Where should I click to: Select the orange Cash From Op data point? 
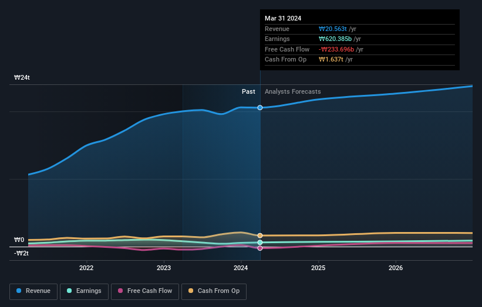pyautogui.click(x=260, y=236)
